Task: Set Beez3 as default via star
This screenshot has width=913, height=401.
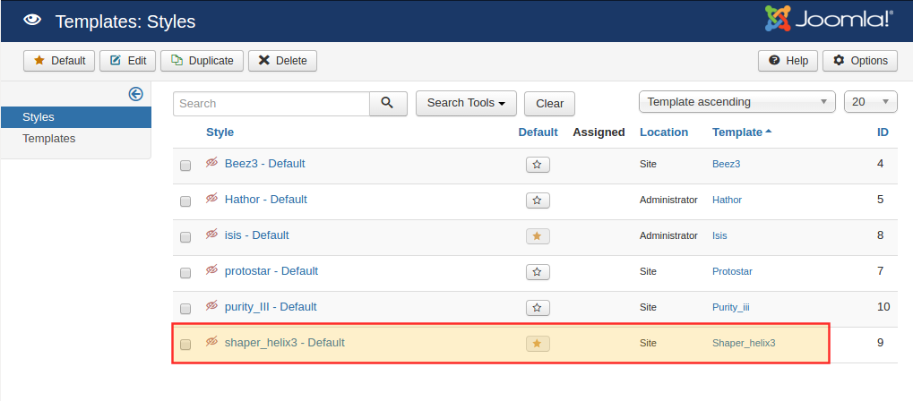Action: click(538, 165)
